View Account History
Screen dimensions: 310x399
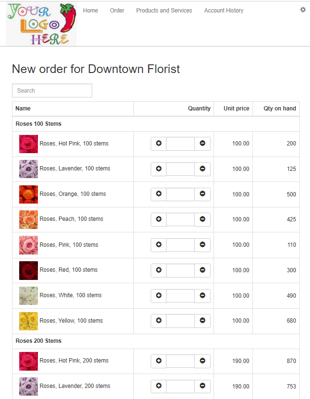224,11
